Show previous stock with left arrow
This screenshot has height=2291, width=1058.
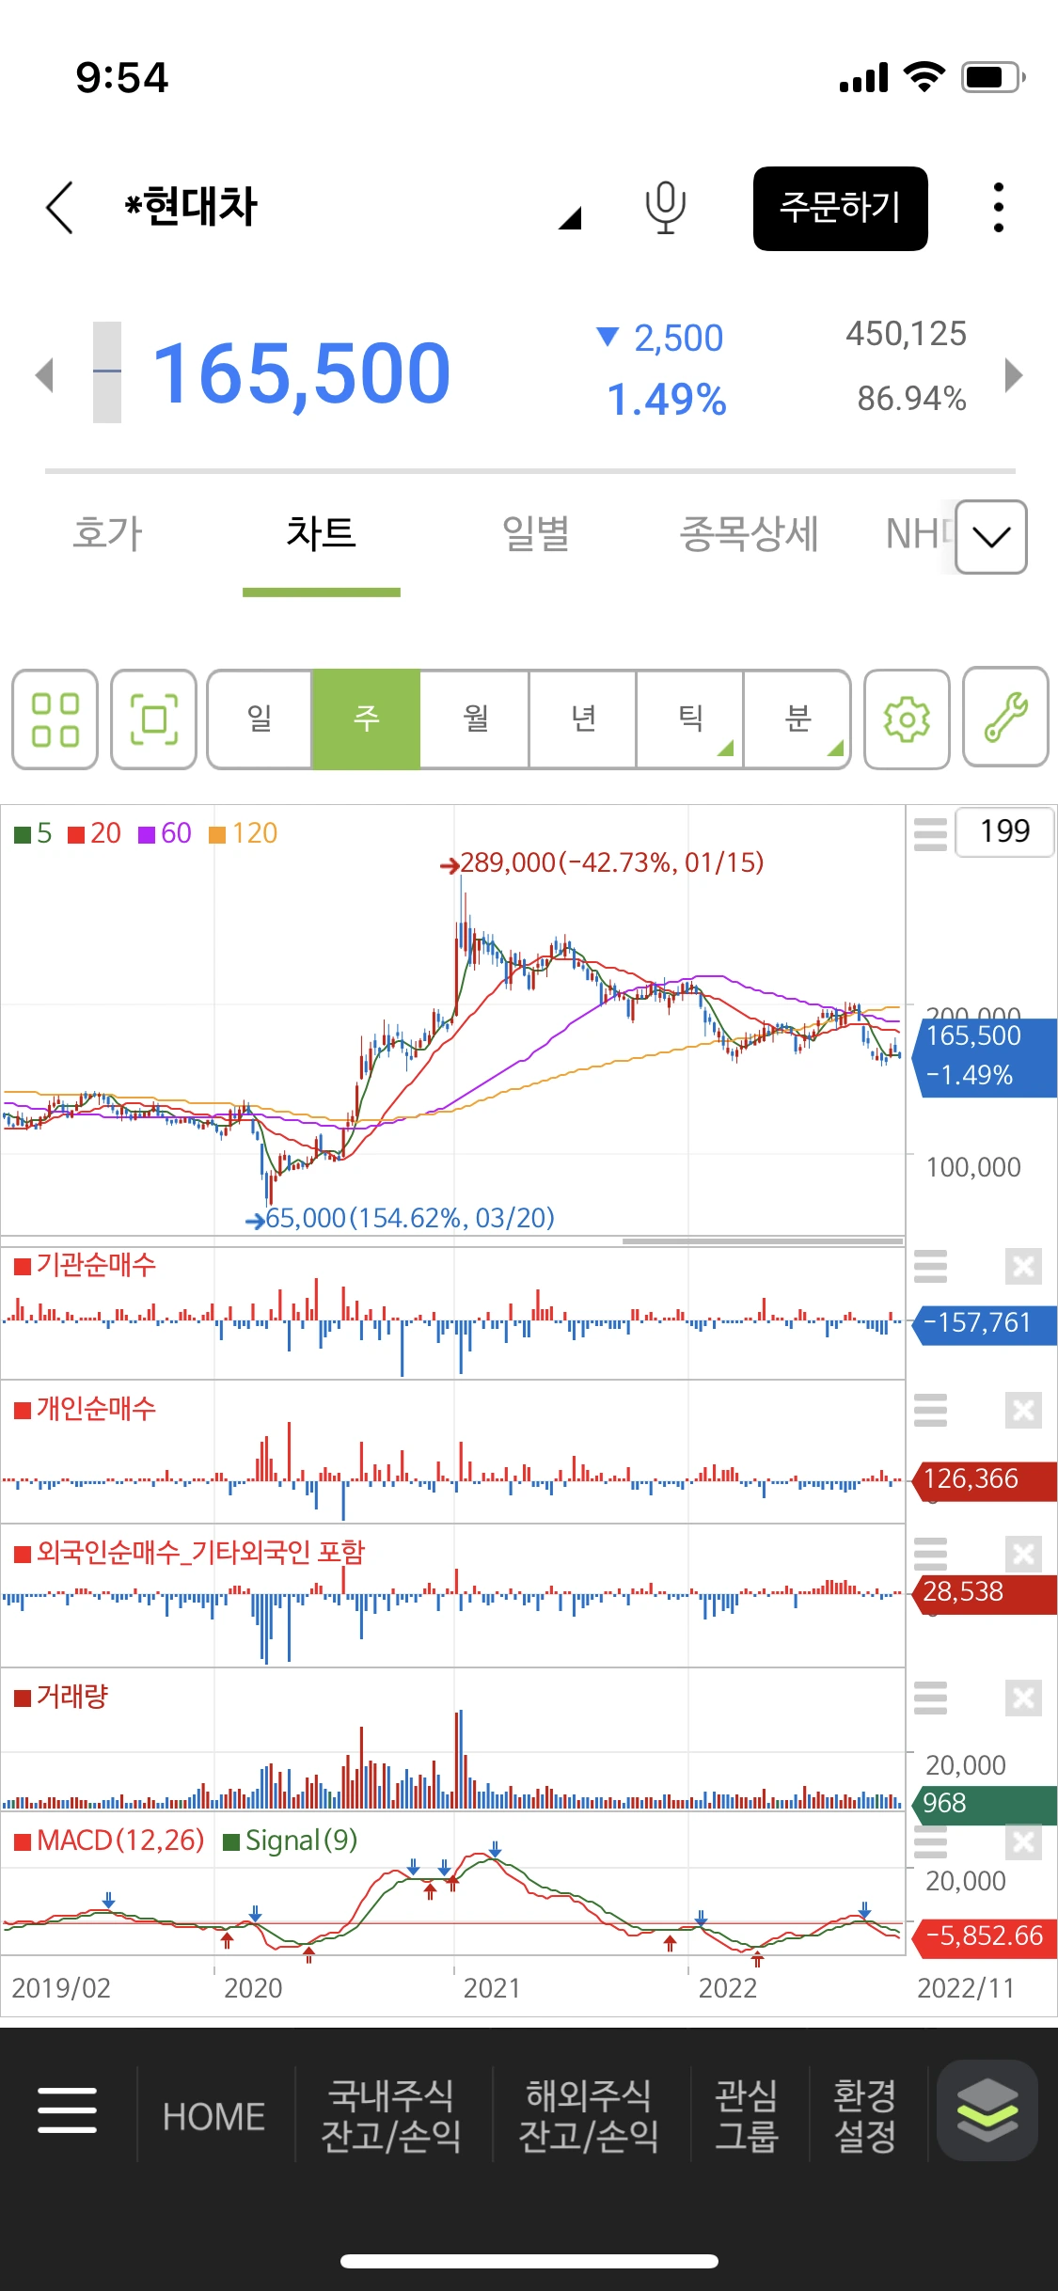click(x=44, y=374)
